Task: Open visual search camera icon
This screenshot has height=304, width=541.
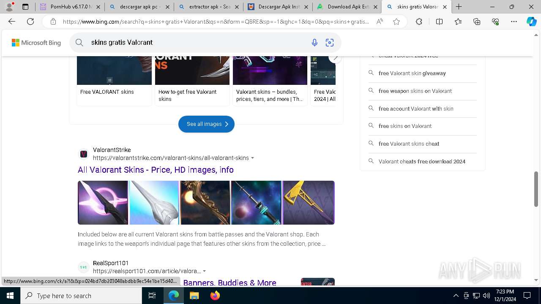Action: click(330, 42)
